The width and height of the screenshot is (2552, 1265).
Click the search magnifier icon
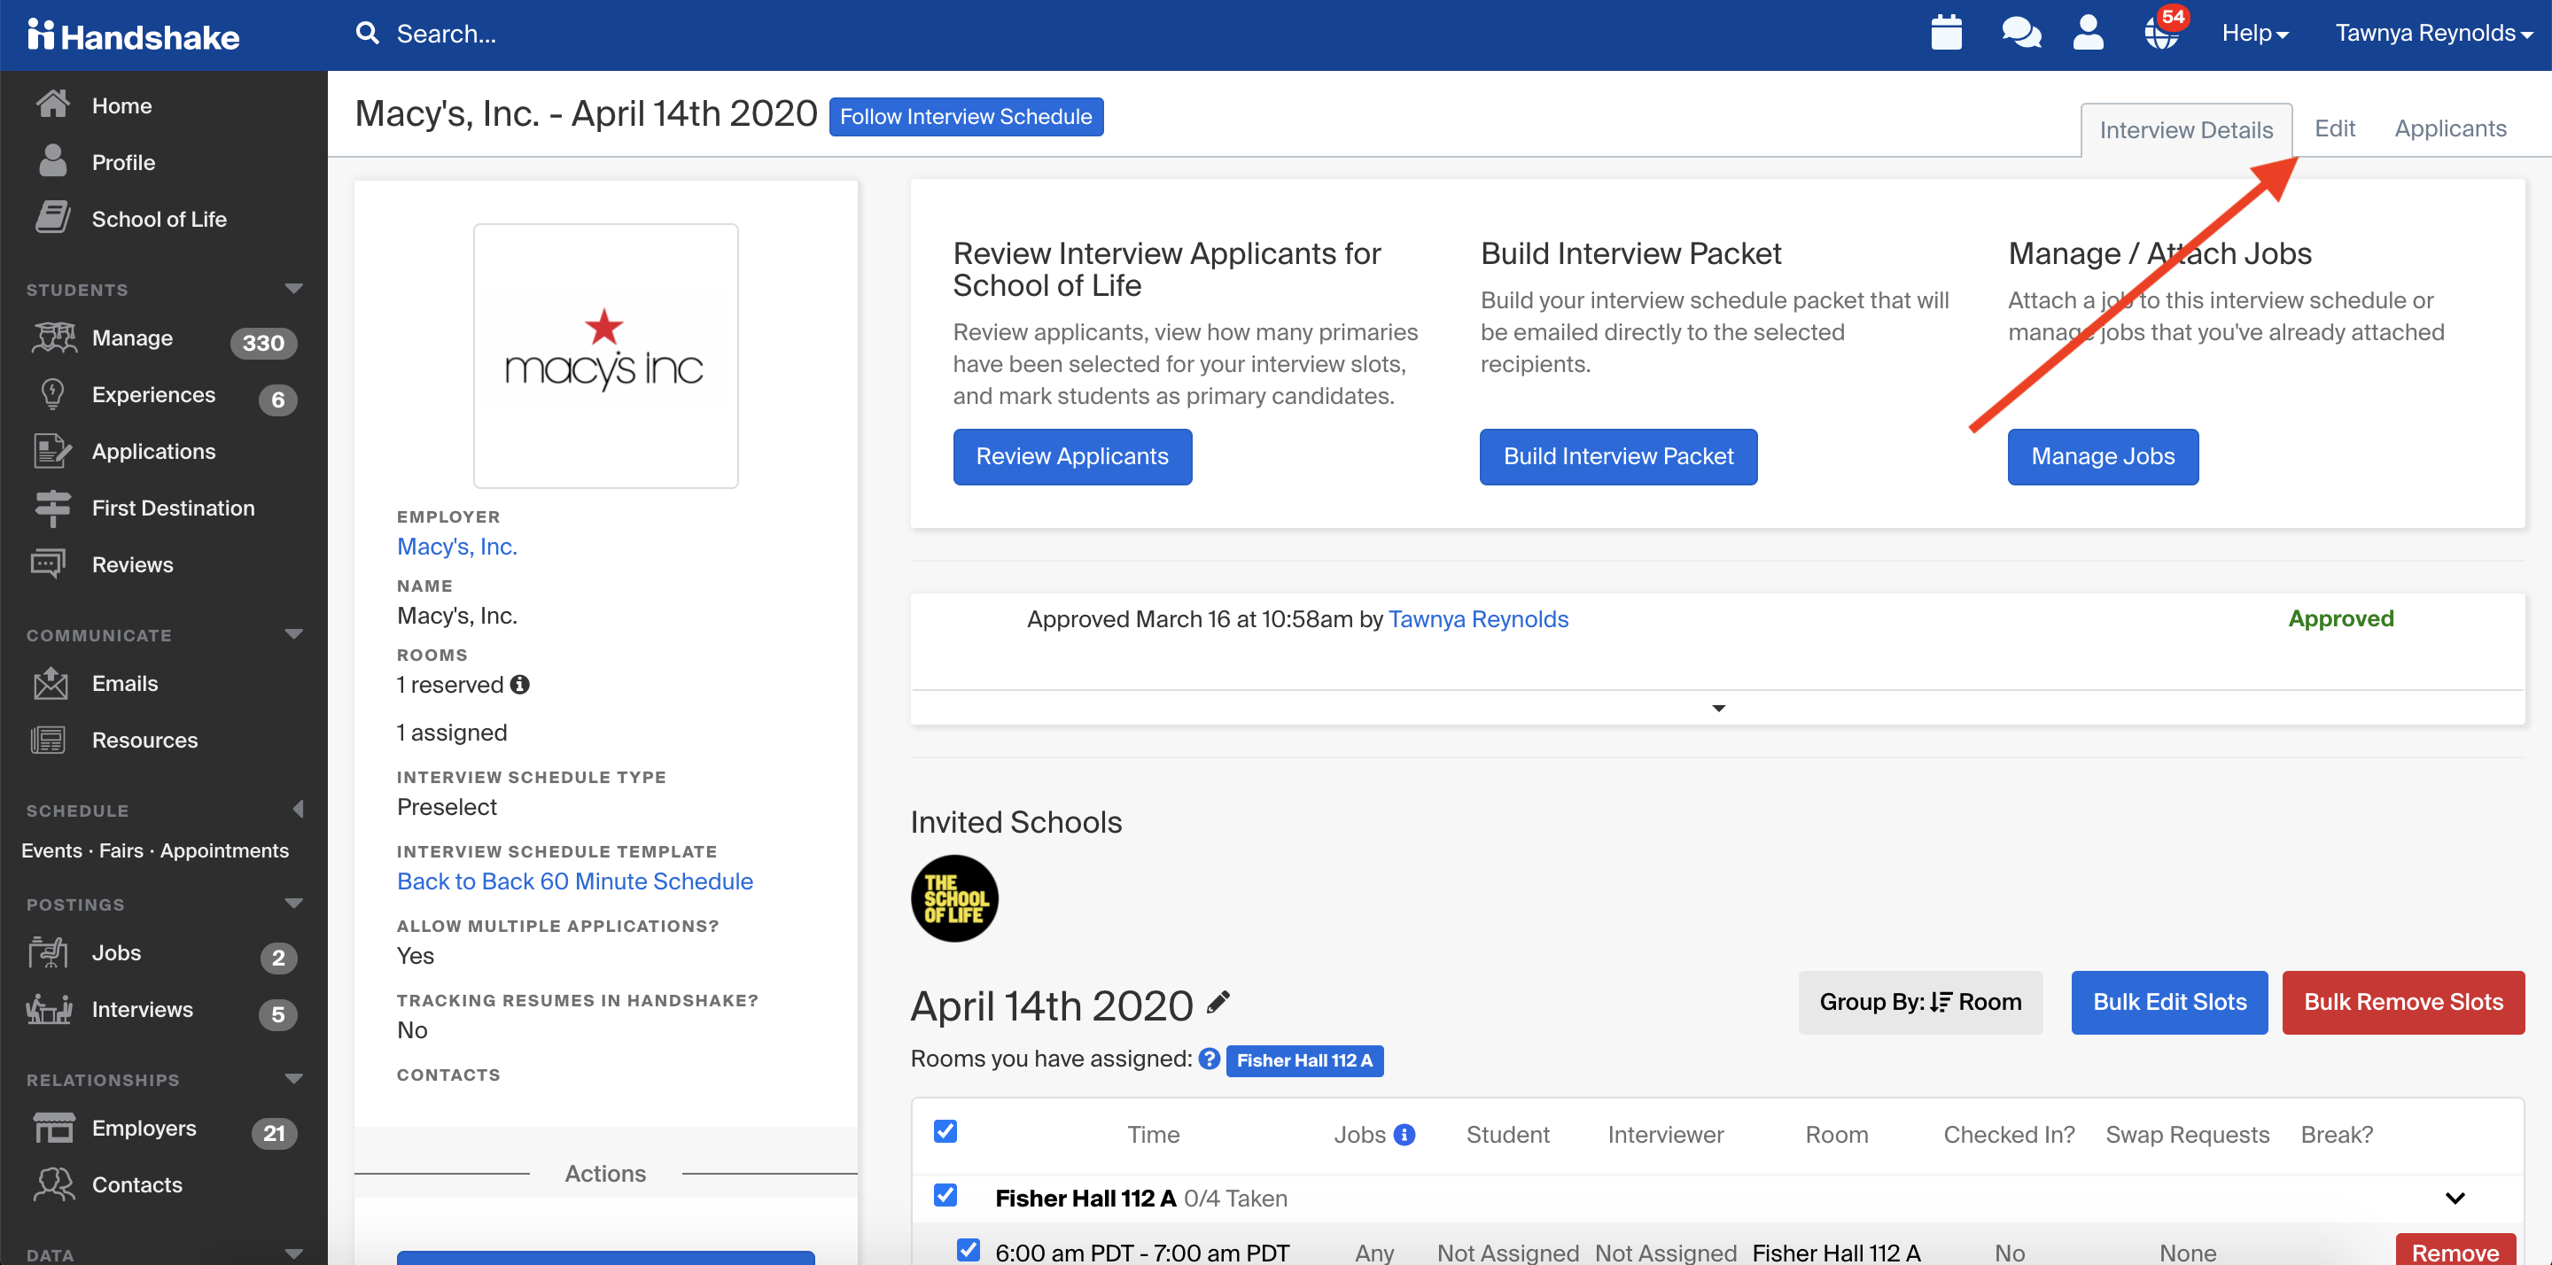tap(368, 34)
